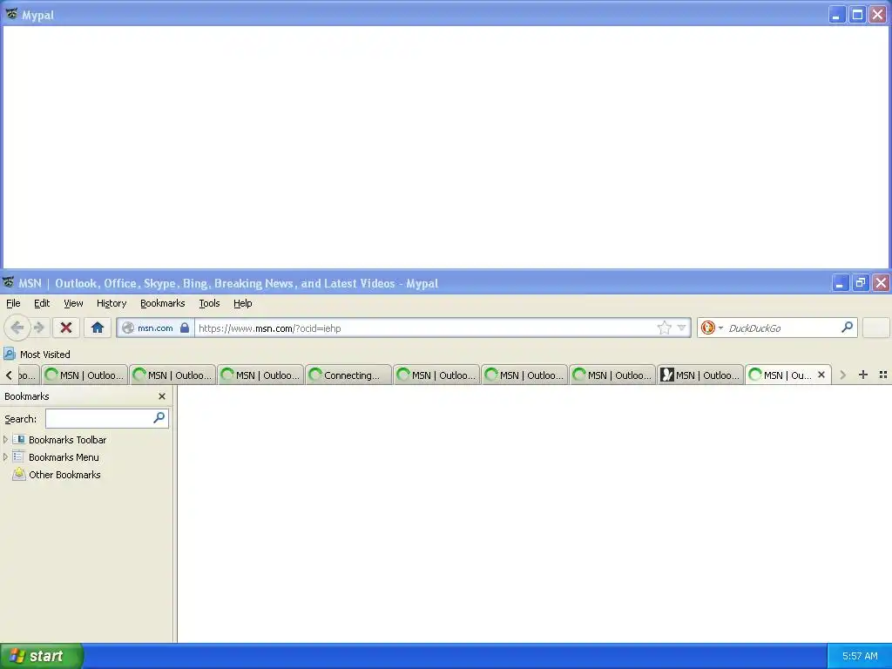Screen dimensions: 892x669
Task: Go to Home page via house icon
Action: click(x=98, y=328)
